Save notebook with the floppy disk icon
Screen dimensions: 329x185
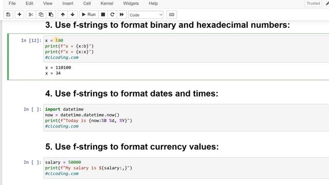click(8, 14)
